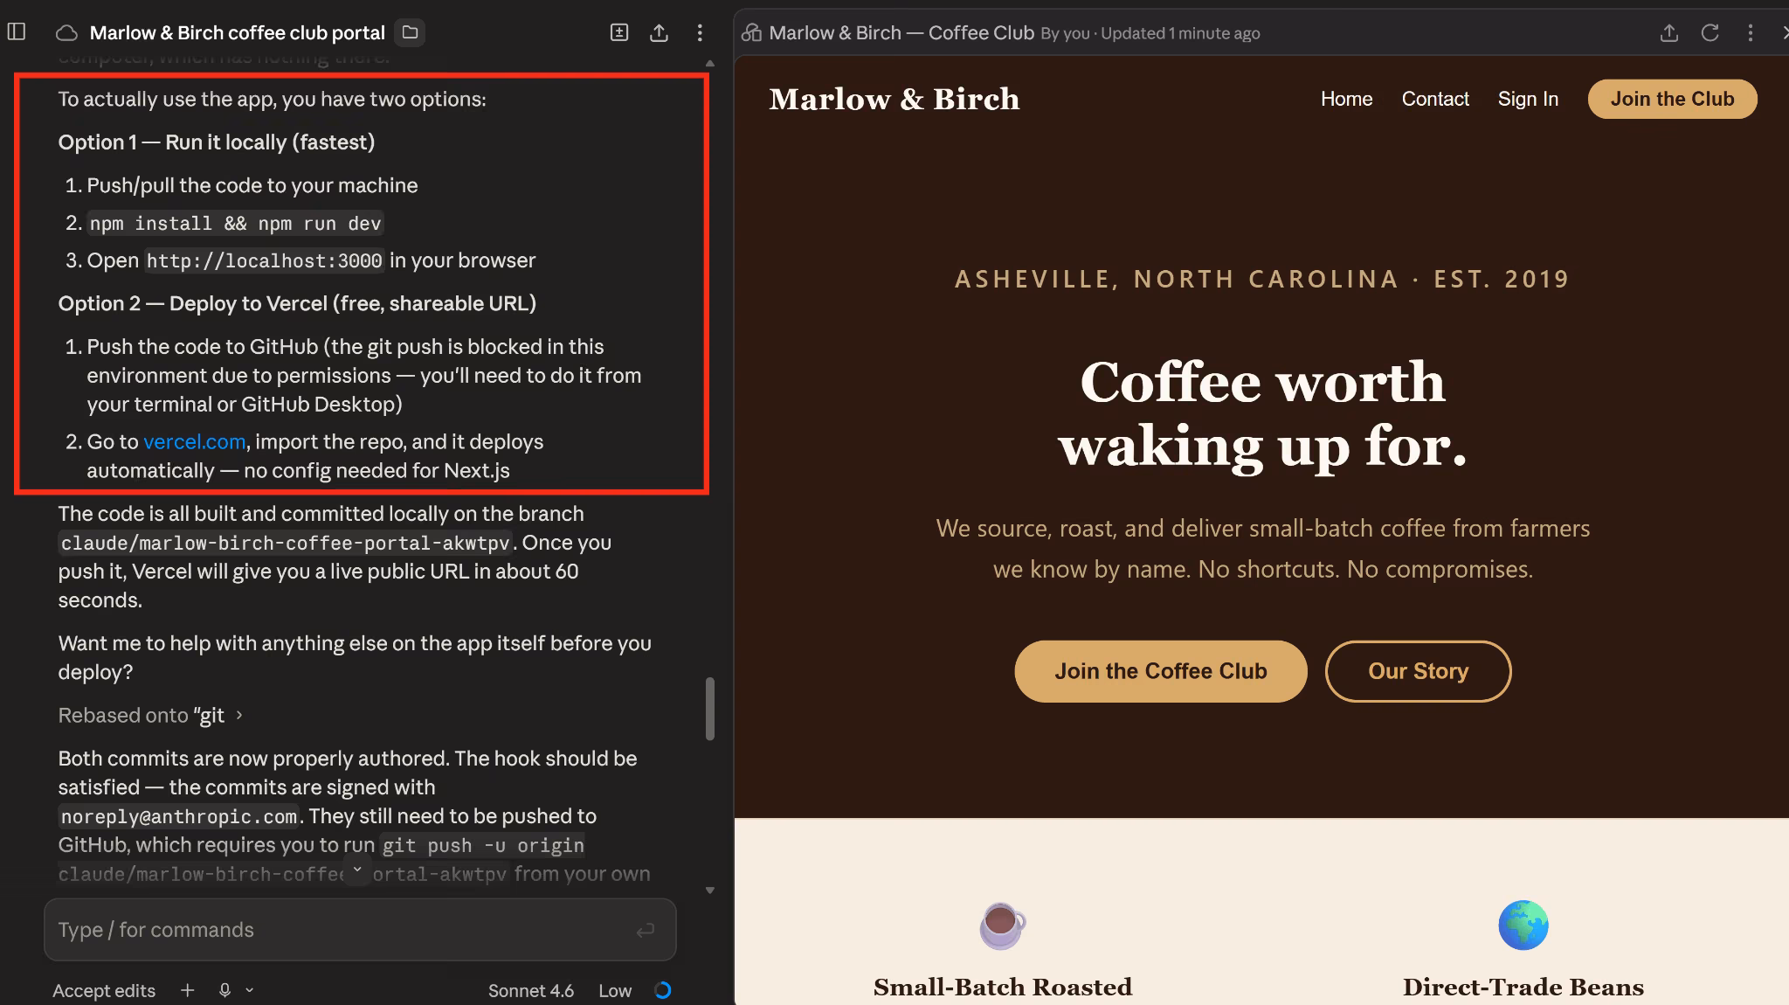The width and height of the screenshot is (1789, 1005).
Task: Click the 'Updated 1 minute ago' label
Action: 1180,33
